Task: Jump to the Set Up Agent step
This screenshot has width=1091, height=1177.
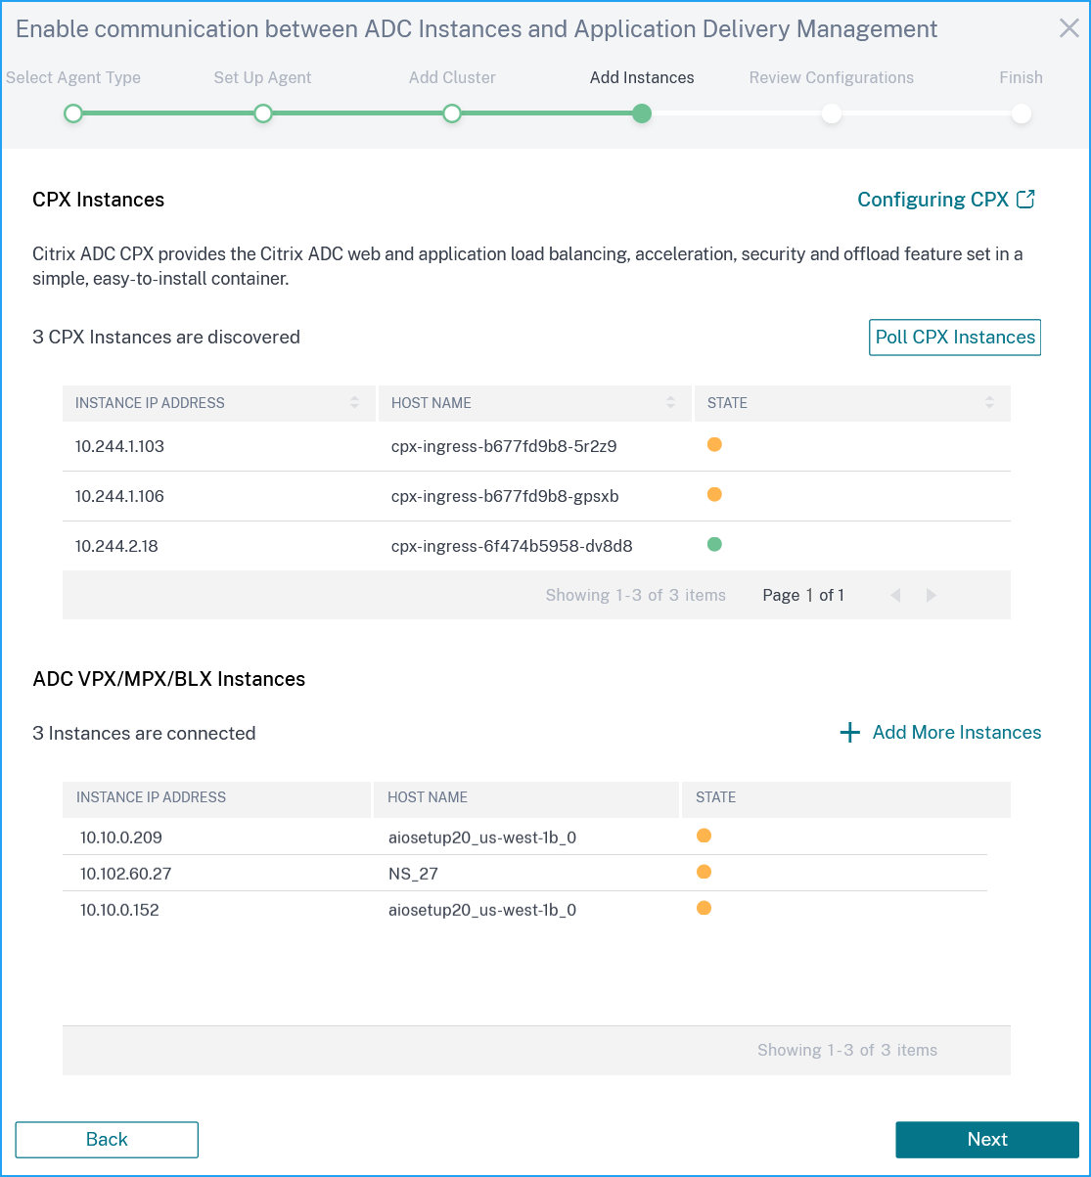Action: [262, 113]
